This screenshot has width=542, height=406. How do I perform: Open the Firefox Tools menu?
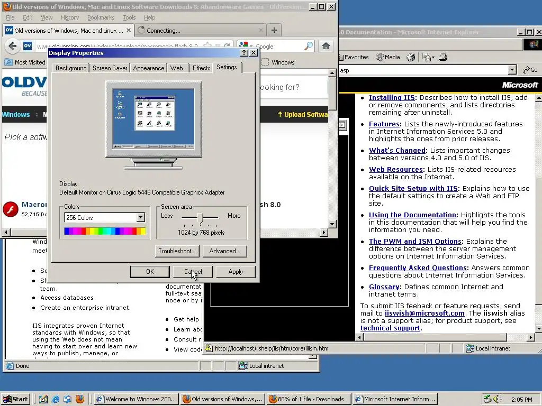[x=129, y=17]
